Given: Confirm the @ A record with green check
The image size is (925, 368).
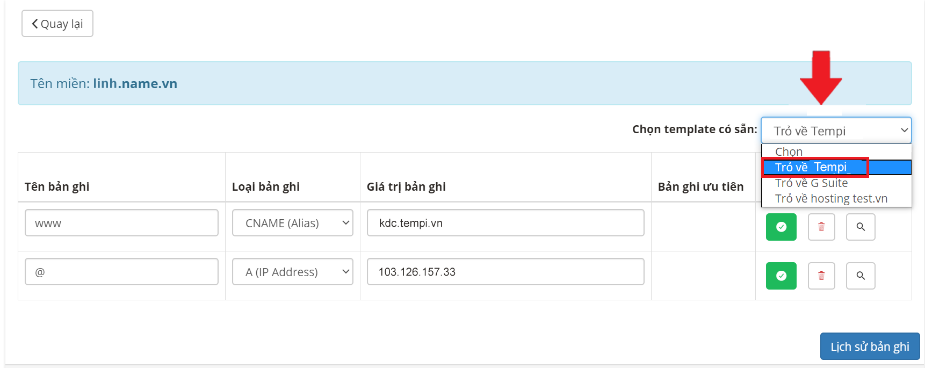Looking at the screenshot, I should click(781, 276).
